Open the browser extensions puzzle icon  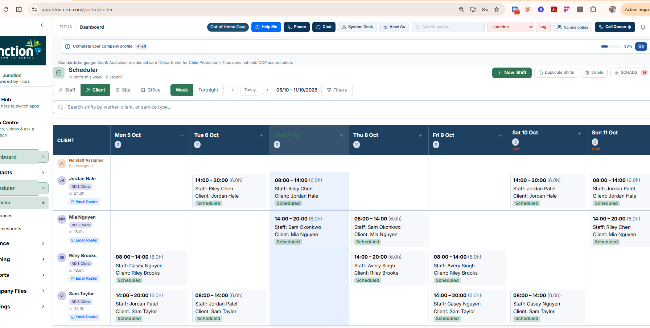pos(593,9)
